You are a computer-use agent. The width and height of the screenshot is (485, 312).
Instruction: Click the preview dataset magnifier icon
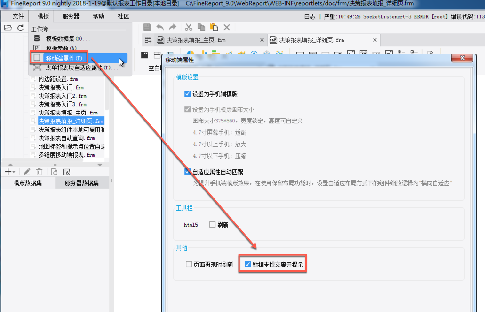click(54, 172)
